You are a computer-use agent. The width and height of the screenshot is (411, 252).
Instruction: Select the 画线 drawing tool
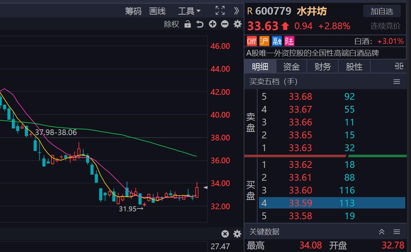(x=157, y=11)
